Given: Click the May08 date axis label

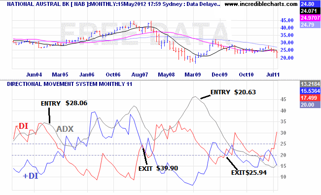Looking at the screenshot, I should point(166,75).
